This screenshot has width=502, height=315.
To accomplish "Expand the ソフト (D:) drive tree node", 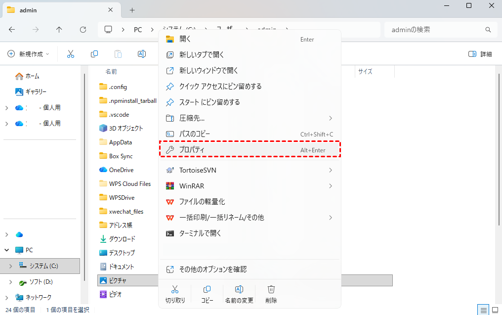I will [x=10, y=282].
